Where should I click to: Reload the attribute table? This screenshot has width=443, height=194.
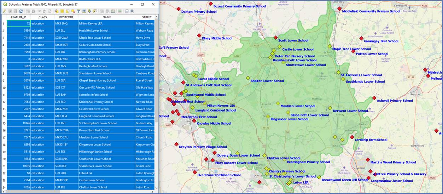click(x=21, y=11)
